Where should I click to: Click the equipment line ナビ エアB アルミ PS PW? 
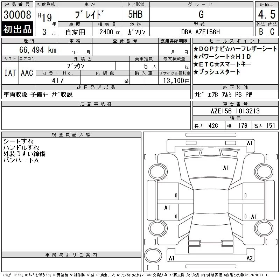click(223, 94)
